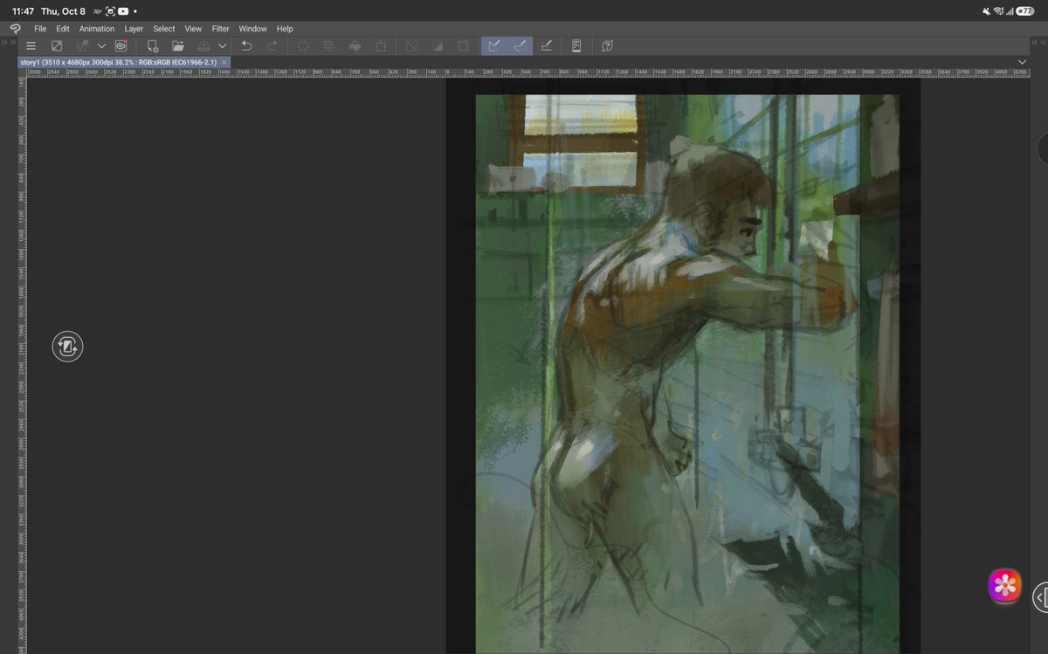This screenshot has width=1048, height=654.
Task: Open the Animation menu
Action: 97,29
